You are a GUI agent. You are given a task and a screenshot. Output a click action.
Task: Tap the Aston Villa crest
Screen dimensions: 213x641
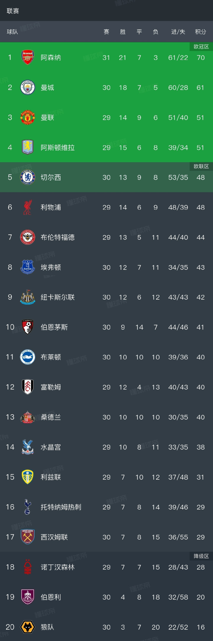click(x=28, y=147)
